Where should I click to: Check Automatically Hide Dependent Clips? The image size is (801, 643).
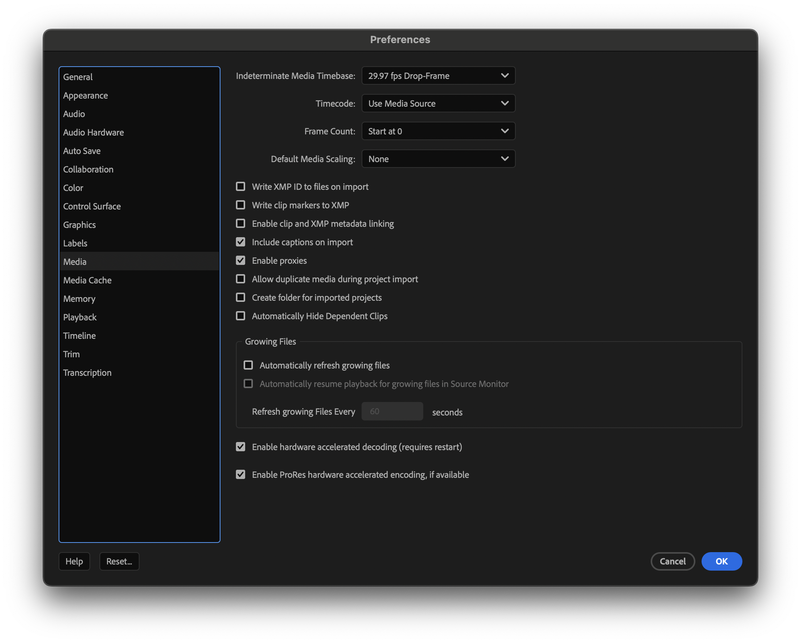(241, 316)
